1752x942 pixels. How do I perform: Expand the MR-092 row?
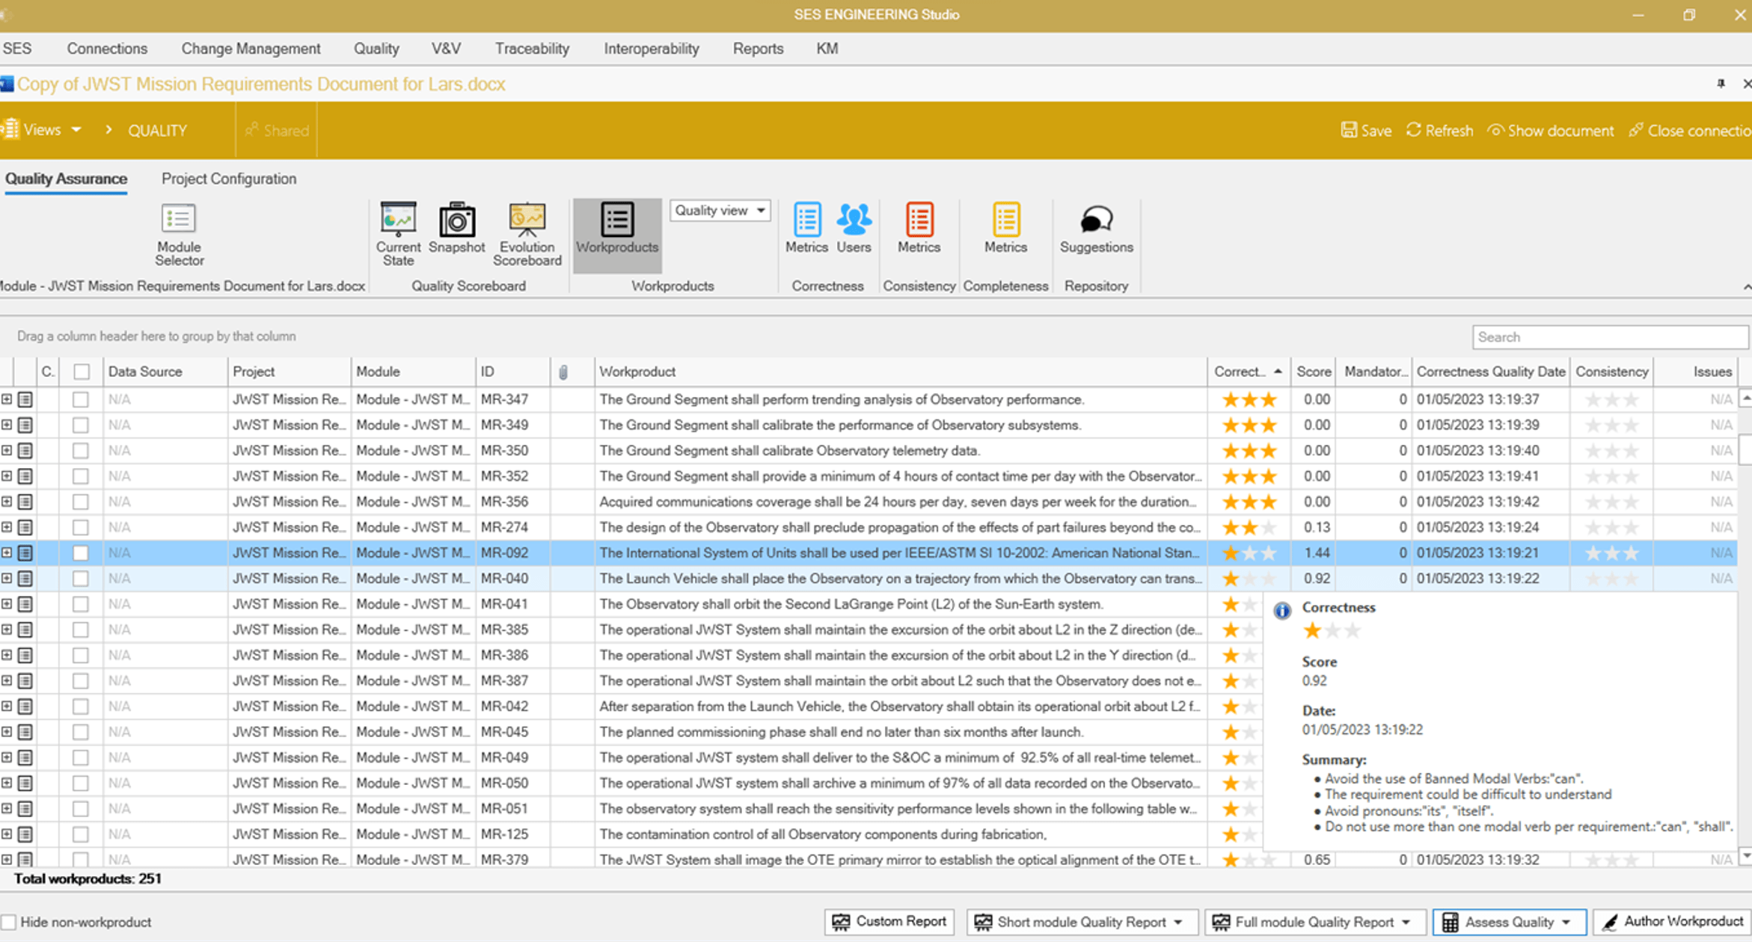[x=7, y=552]
